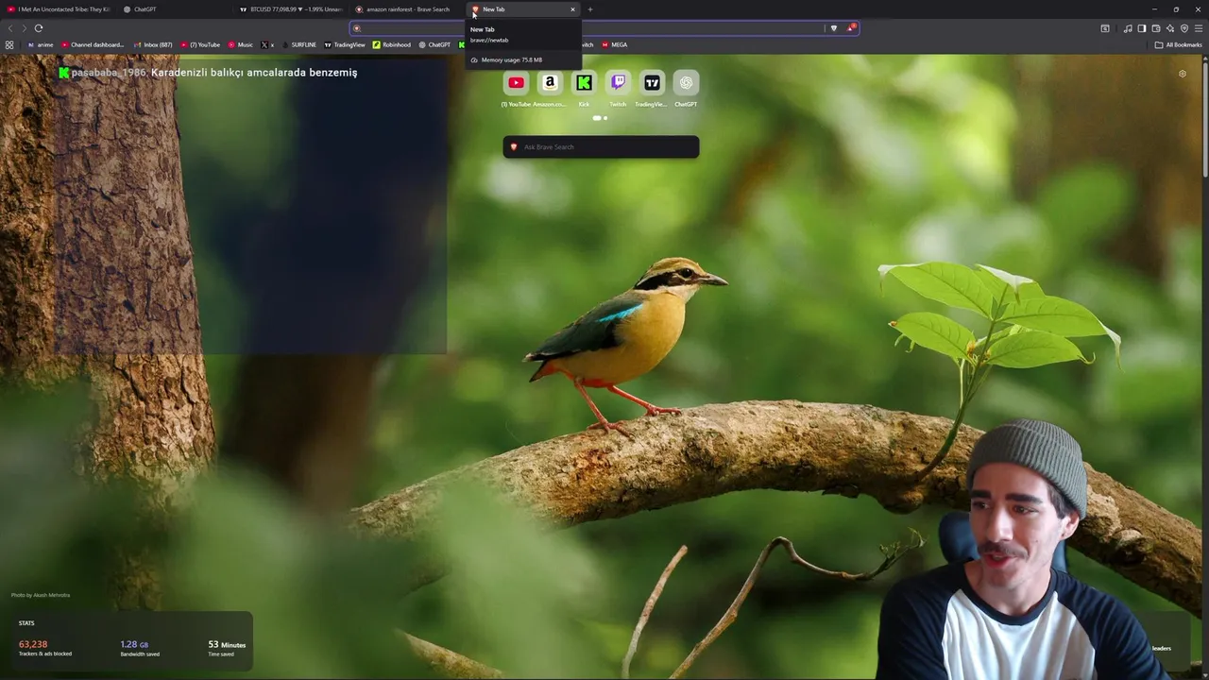Select the active New Tab tab

522,9
